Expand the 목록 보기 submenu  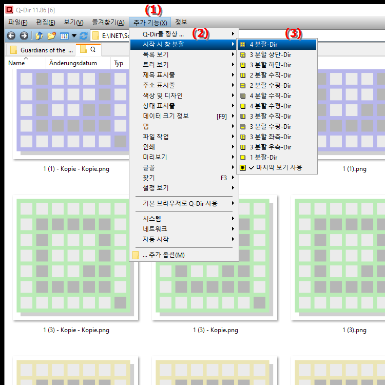[x=184, y=54]
